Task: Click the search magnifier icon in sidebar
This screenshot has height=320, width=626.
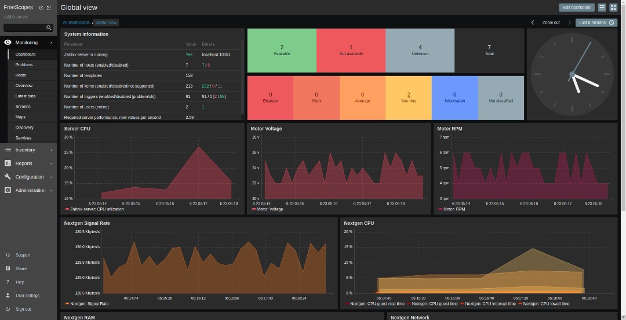Action: click(49, 28)
